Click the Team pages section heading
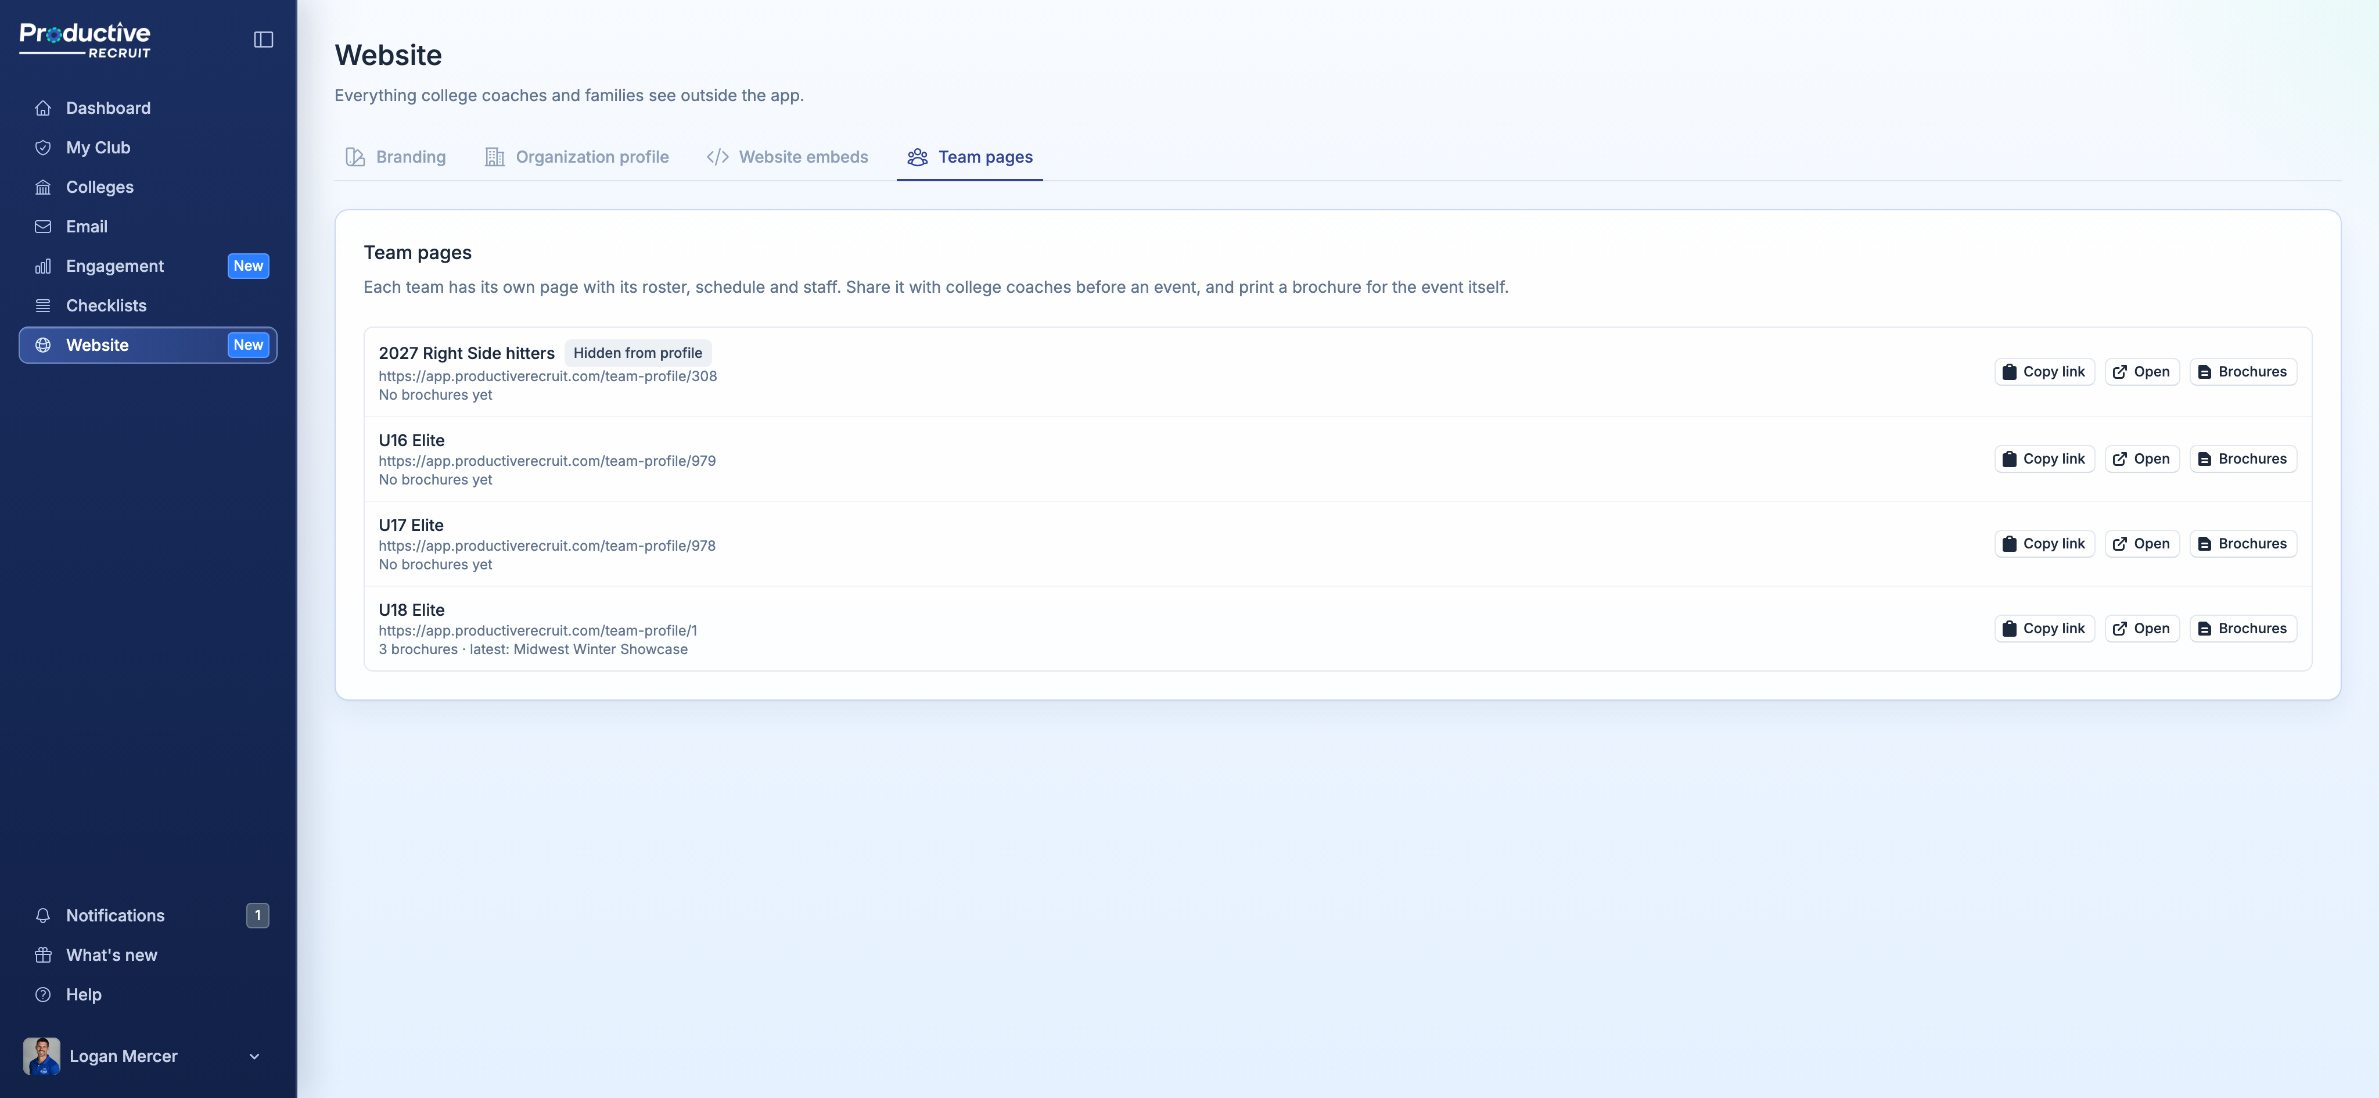Image resolution: width=2379 pixels, height=1098 pixels. pos(418,253)
